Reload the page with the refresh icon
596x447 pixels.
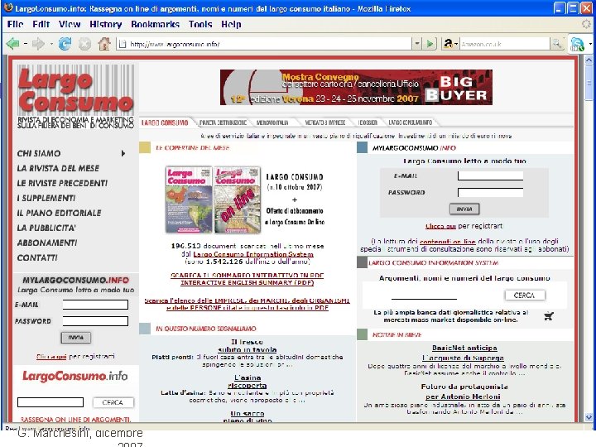coord(65,44)
